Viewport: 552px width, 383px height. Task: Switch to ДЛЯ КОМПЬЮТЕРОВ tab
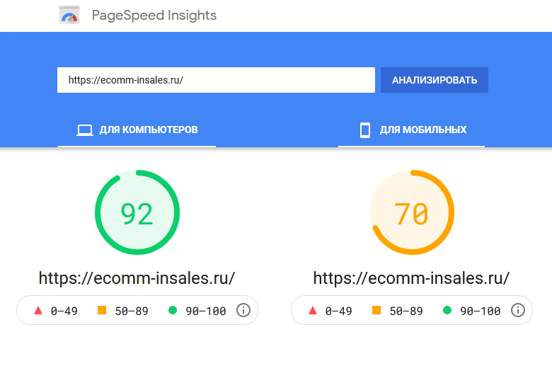(137, 130)
